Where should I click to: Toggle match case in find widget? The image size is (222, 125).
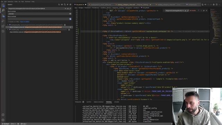point(183,11)
